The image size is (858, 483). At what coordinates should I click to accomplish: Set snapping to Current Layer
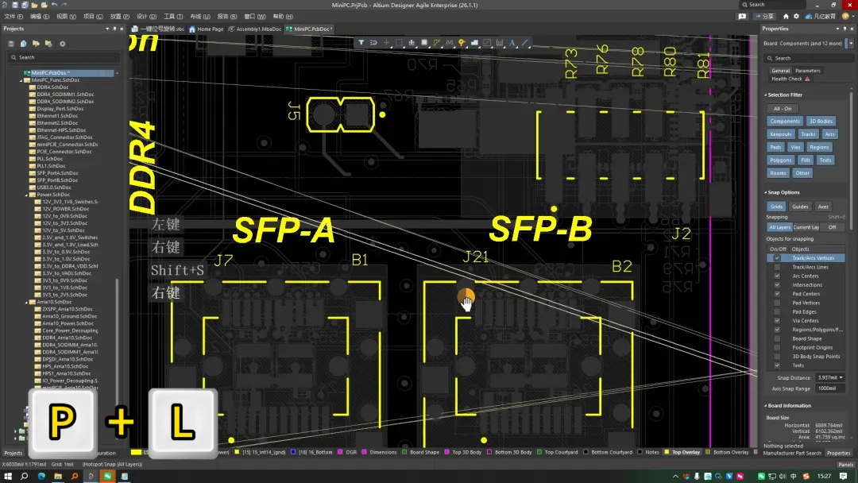[x=806, y=227]
